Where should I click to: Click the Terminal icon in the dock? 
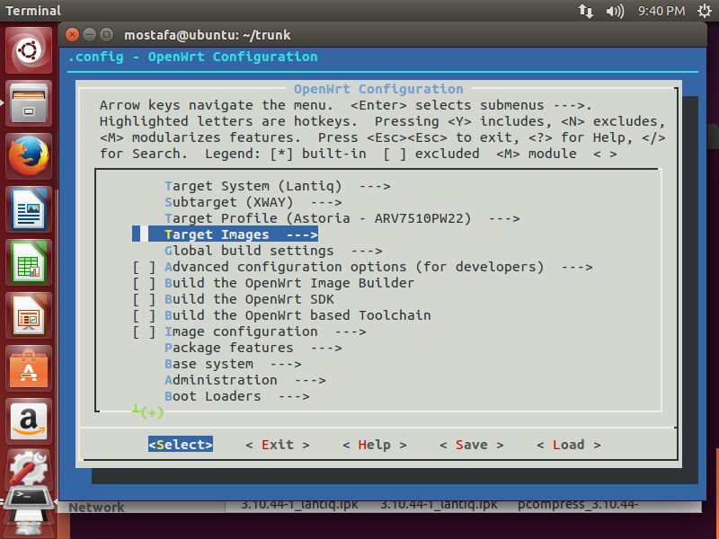coord(29,498)
